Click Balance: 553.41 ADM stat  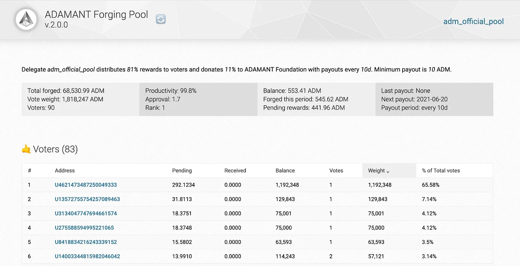(292, 91)
